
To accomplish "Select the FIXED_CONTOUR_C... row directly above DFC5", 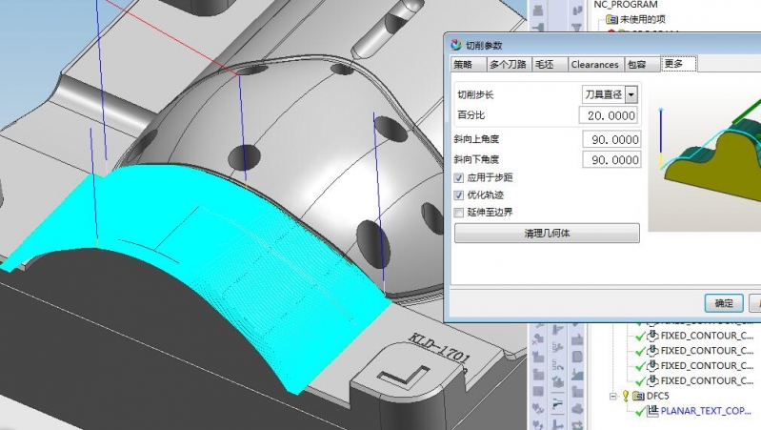I will (707, 381).
